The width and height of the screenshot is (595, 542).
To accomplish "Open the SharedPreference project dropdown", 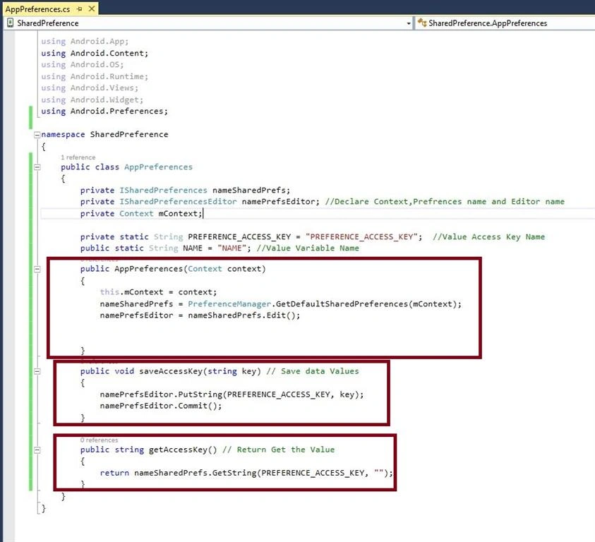I will pos(408,23).
